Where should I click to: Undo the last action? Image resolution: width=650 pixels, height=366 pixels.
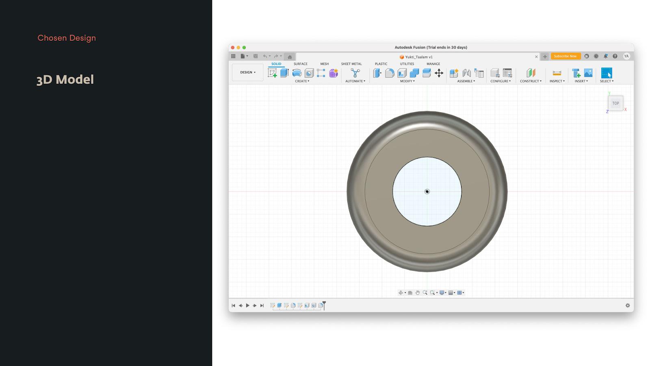click(x=265, y=56)
